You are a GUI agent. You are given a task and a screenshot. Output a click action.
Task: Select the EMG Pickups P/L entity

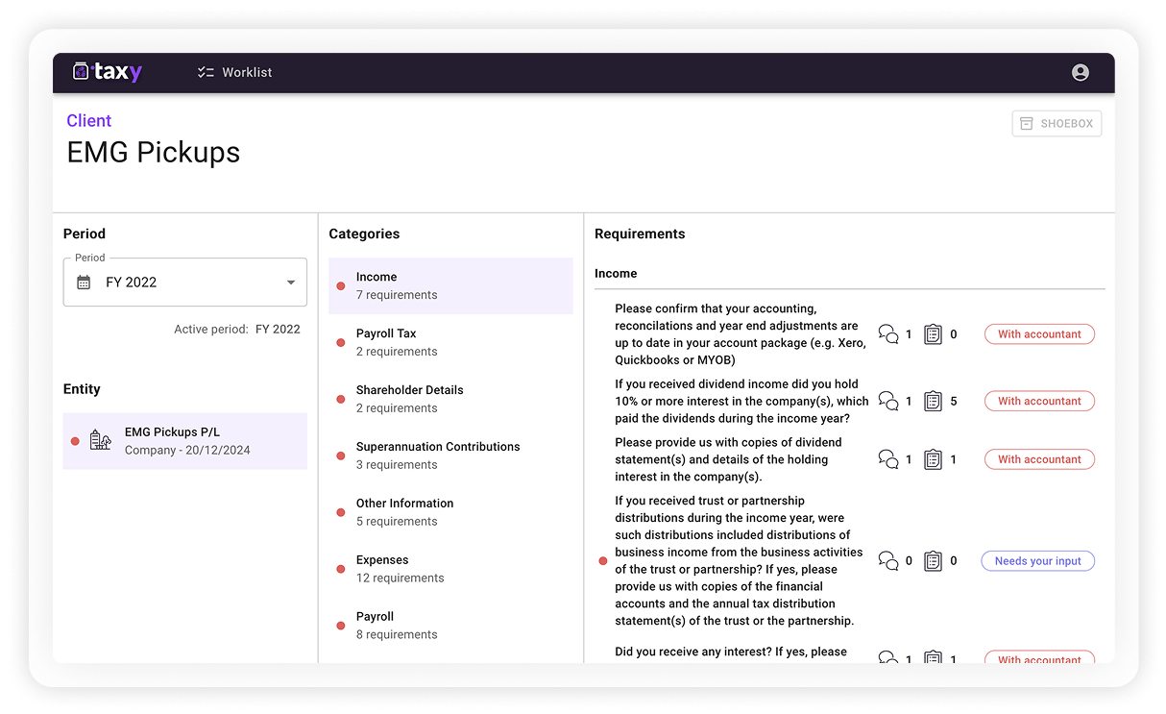tap(185, 441)
